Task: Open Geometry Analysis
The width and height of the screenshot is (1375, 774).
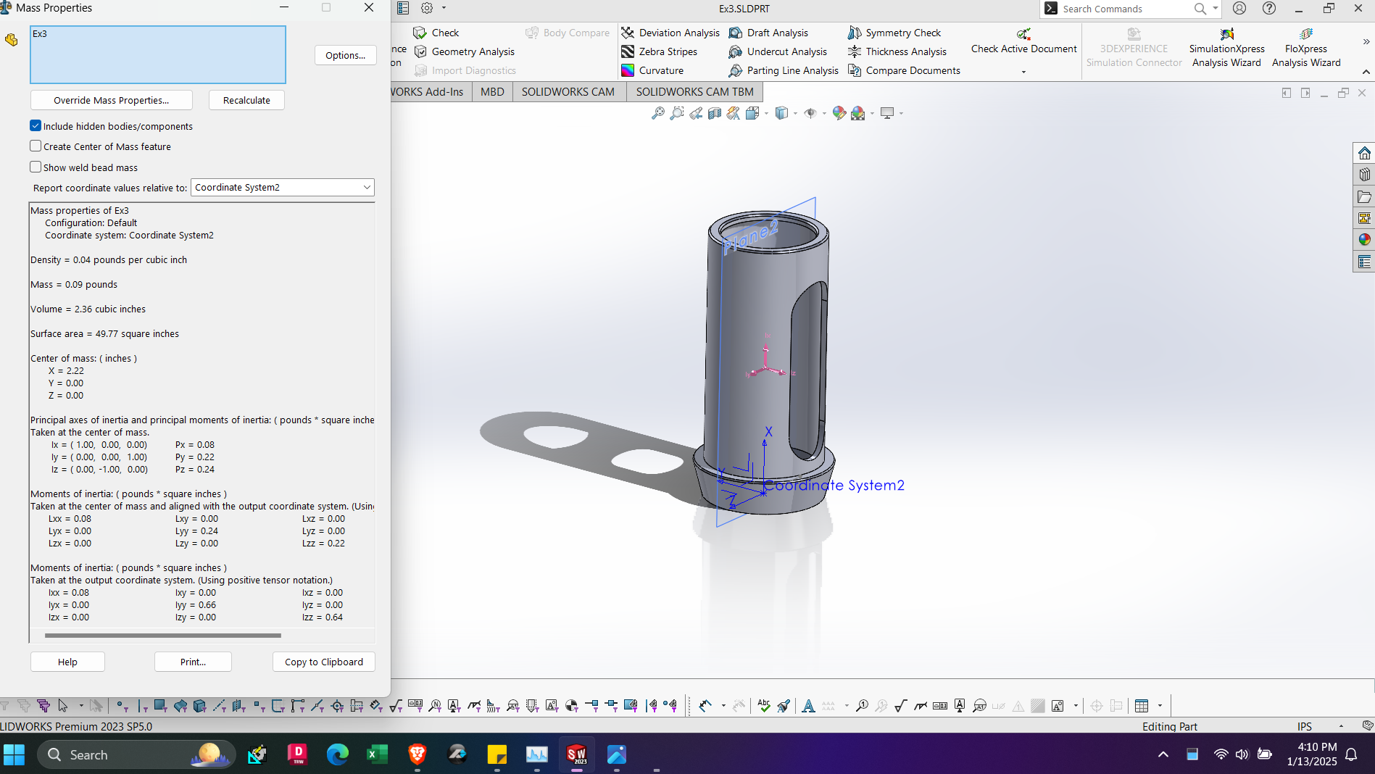Action: coord(464,51)
